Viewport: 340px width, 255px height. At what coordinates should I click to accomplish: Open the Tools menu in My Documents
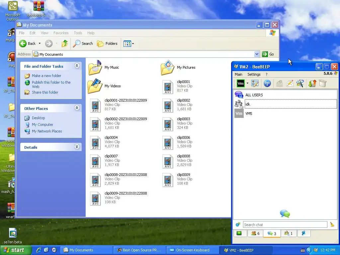pyautogui.click(x=78, y=33)
